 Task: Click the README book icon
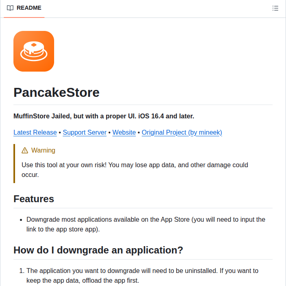point(10,8)
